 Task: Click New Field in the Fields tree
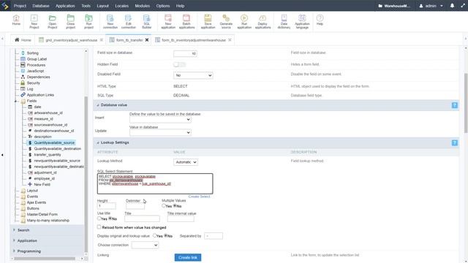[42, 184]
